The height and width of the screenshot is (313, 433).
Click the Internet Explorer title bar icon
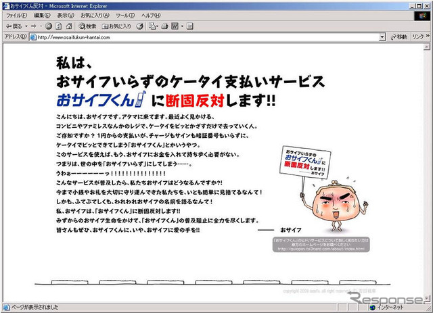coord(6,6)
